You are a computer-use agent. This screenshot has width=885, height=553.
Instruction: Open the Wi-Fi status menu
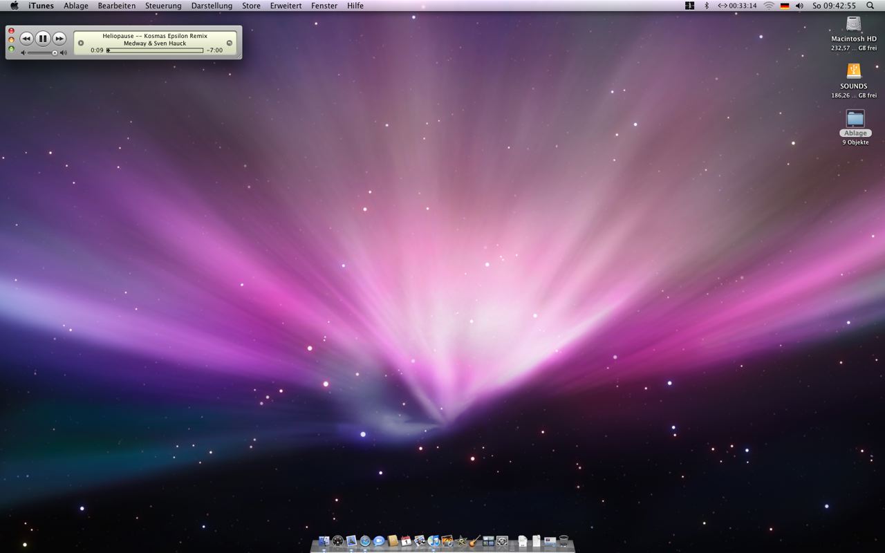pyautogui.click(x=768, y=6)
